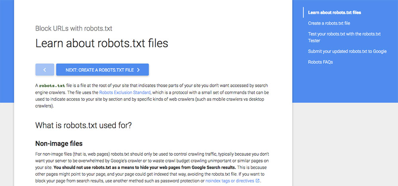This screenshot has width=398, height=186.
Task: Click the bold 'You should not use robots.txt' sentence
Action: click(145, 168)
